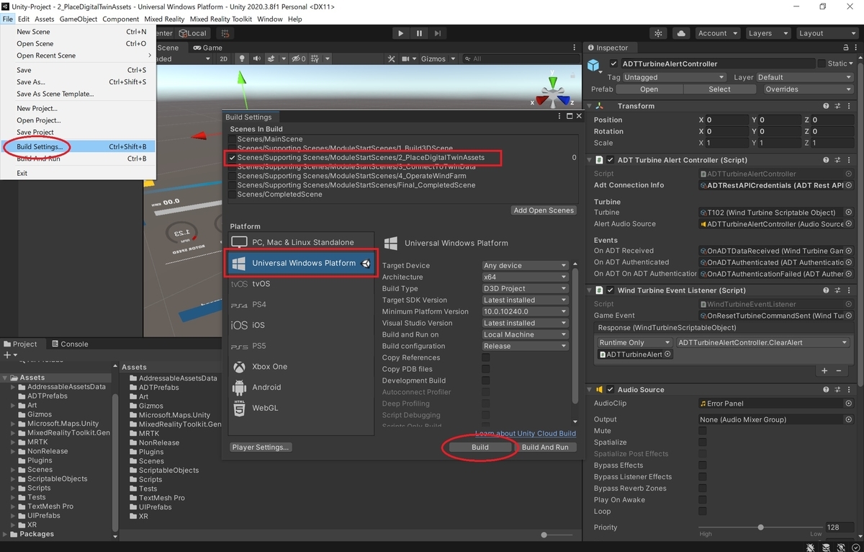Open the Layer Default dropdown
This screenshot has height=552, width=864.
coord(804,77)
